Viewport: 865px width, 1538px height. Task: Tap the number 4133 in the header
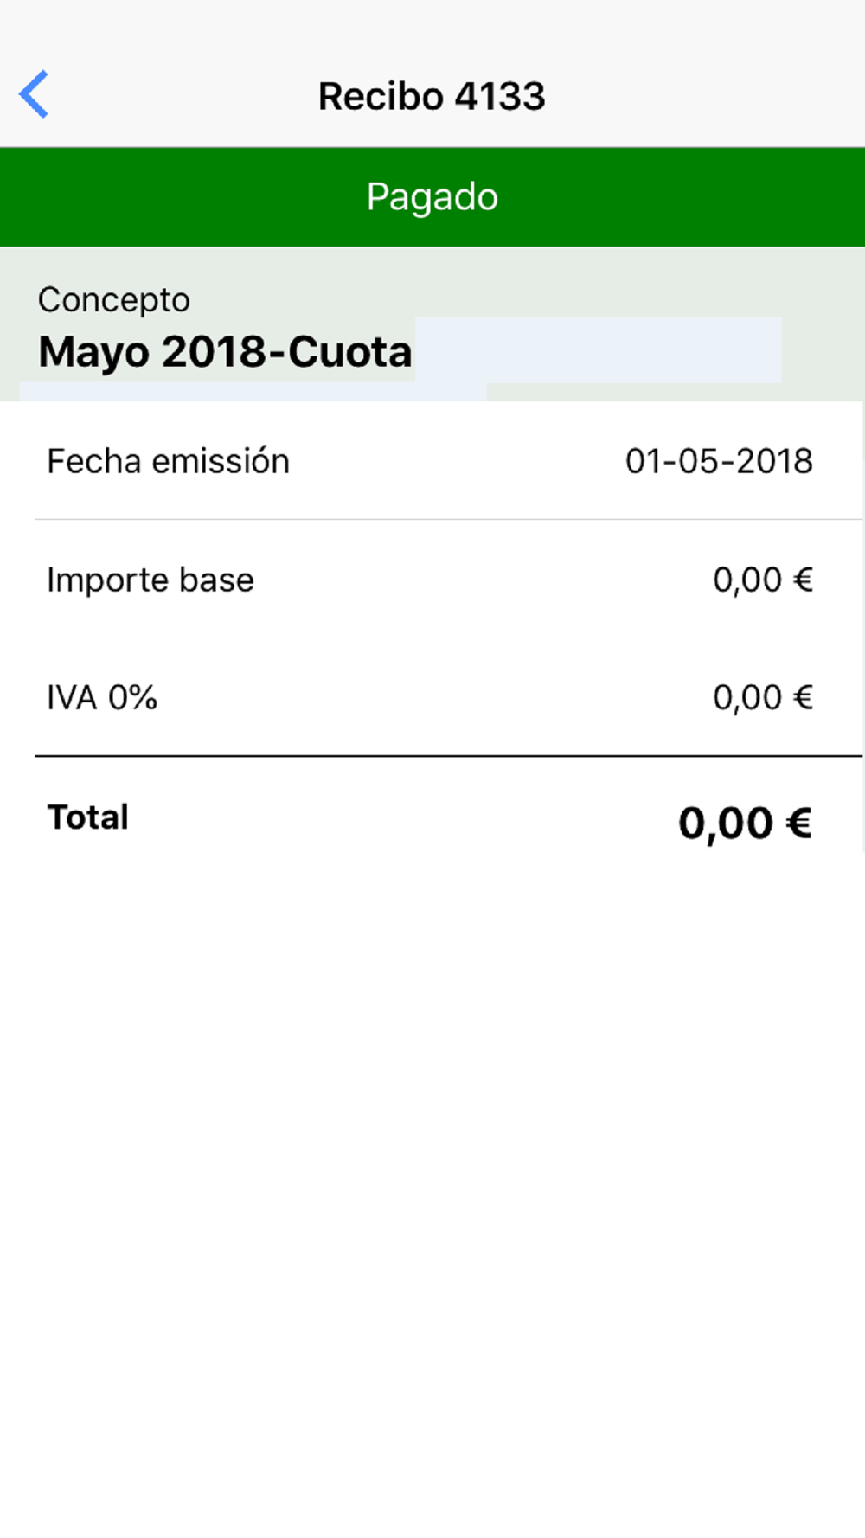[x=500, y=96]
